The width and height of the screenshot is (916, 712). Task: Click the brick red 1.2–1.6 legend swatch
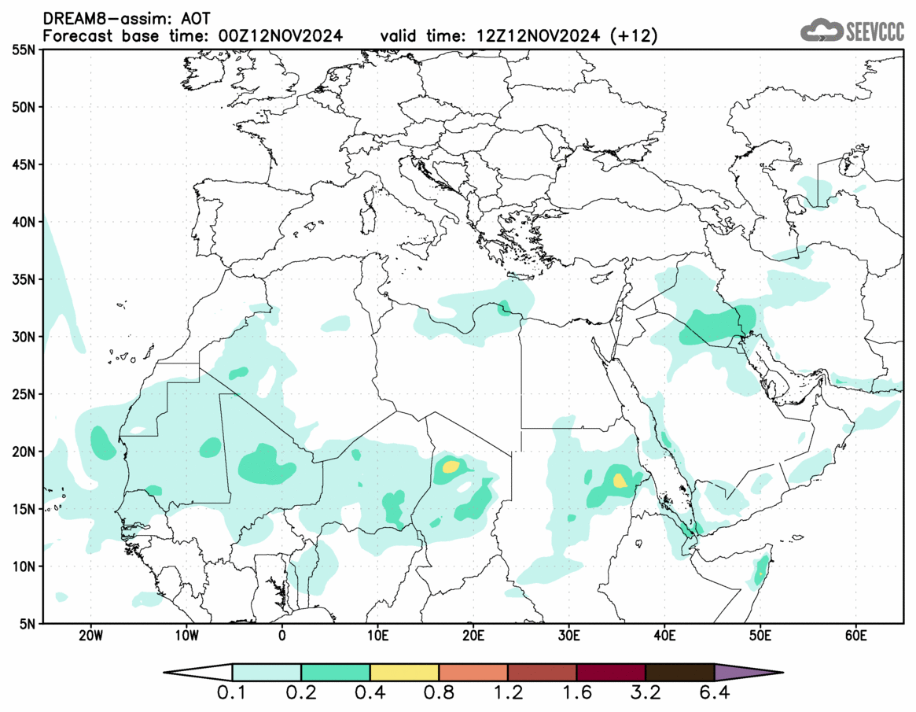542,672
